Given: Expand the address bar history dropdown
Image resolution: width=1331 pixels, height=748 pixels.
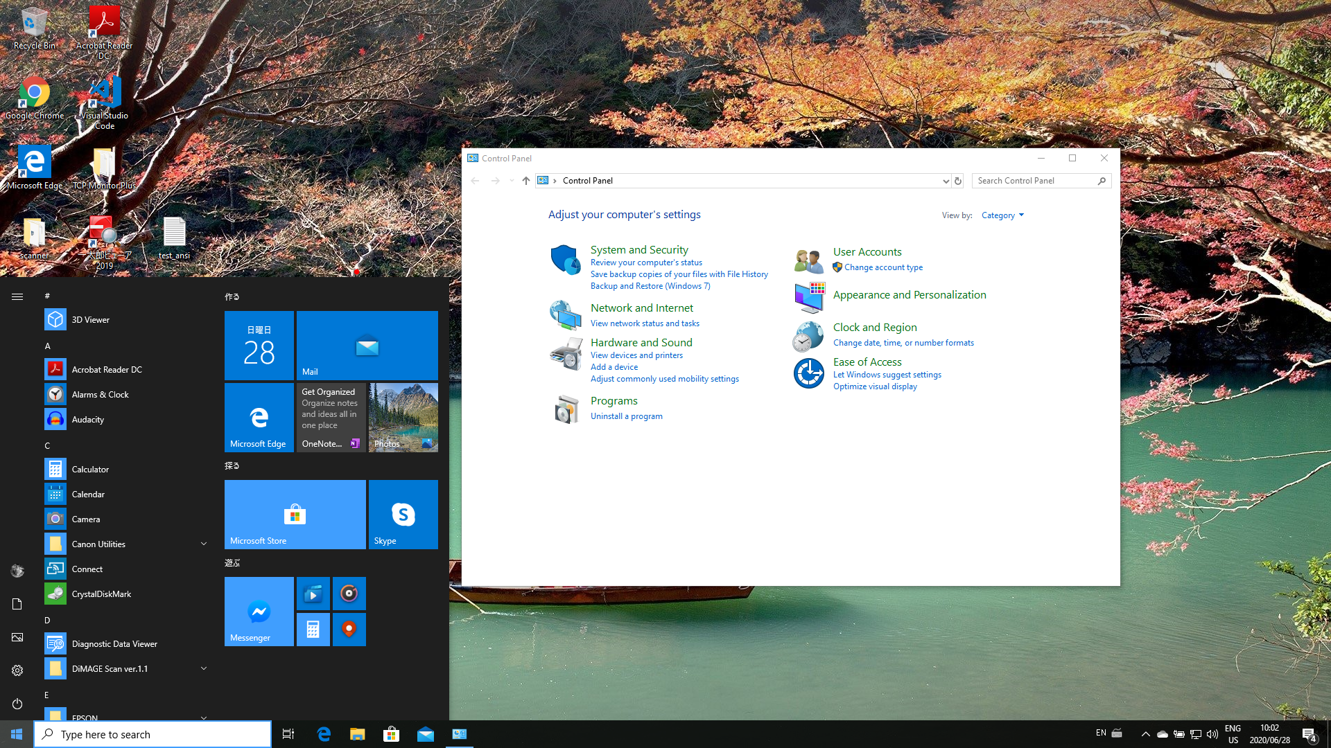Looking at the screenshot, I should click(946, 181).
